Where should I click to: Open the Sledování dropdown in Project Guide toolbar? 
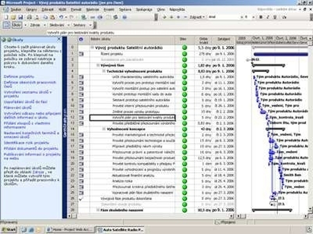point(68,25)
